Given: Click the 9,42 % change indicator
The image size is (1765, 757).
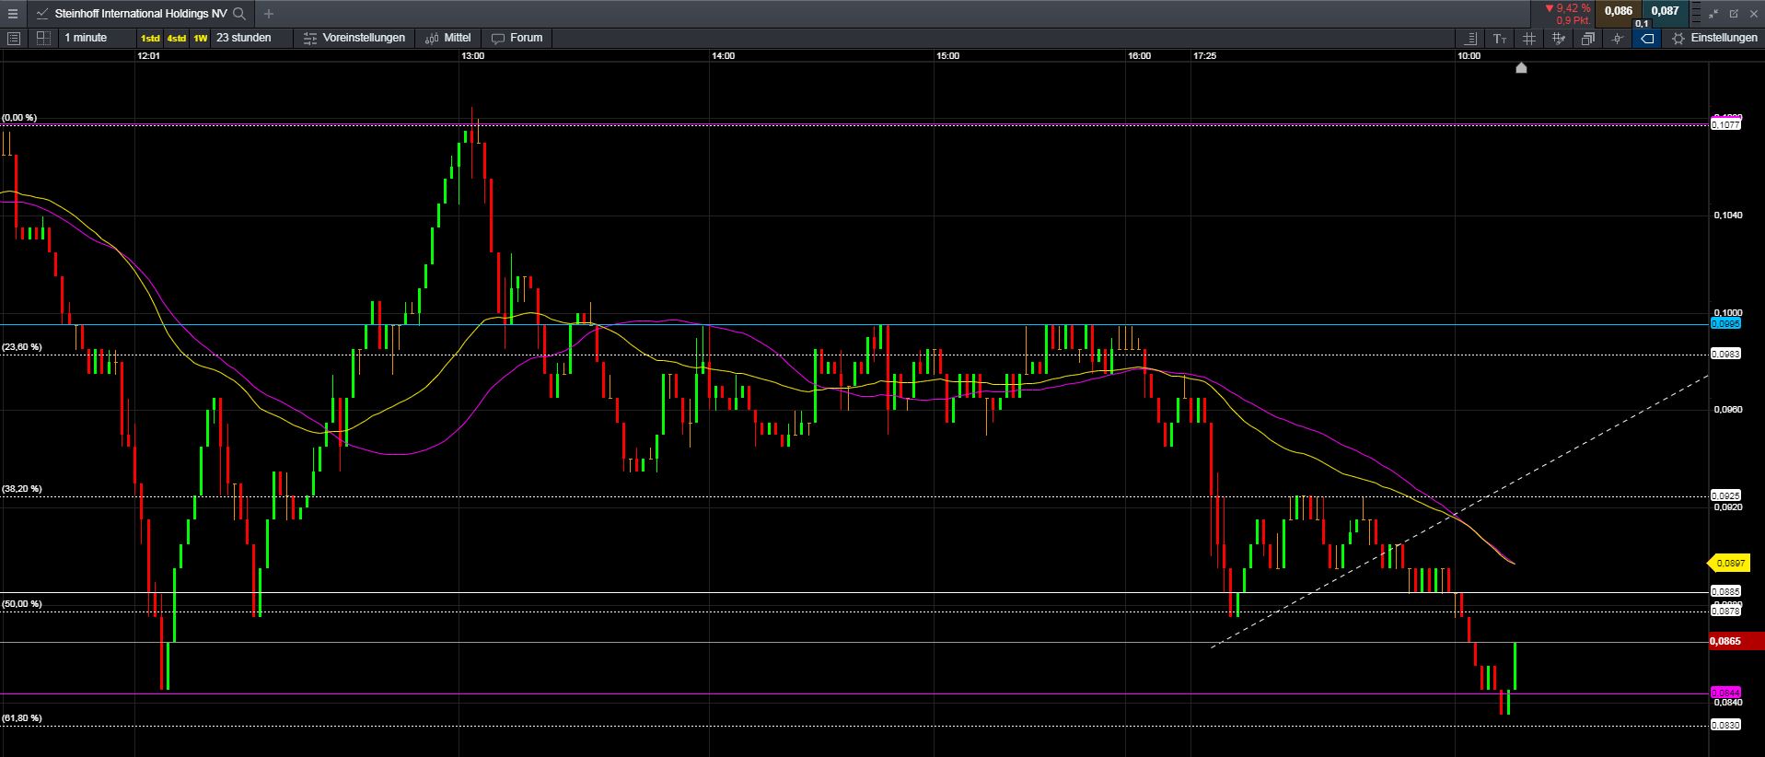Looking at the screenshot, I should click(x=1567, y=8).
